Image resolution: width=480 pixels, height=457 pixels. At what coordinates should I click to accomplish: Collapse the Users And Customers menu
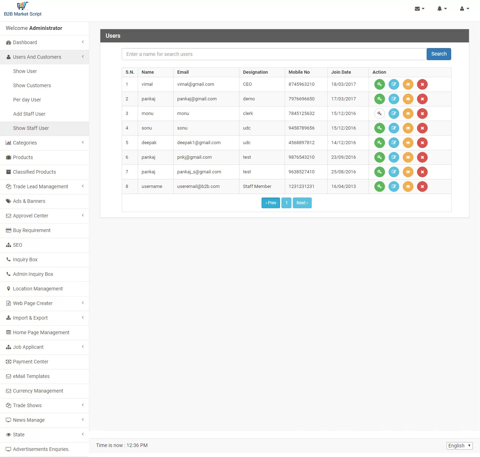(44, 57)
